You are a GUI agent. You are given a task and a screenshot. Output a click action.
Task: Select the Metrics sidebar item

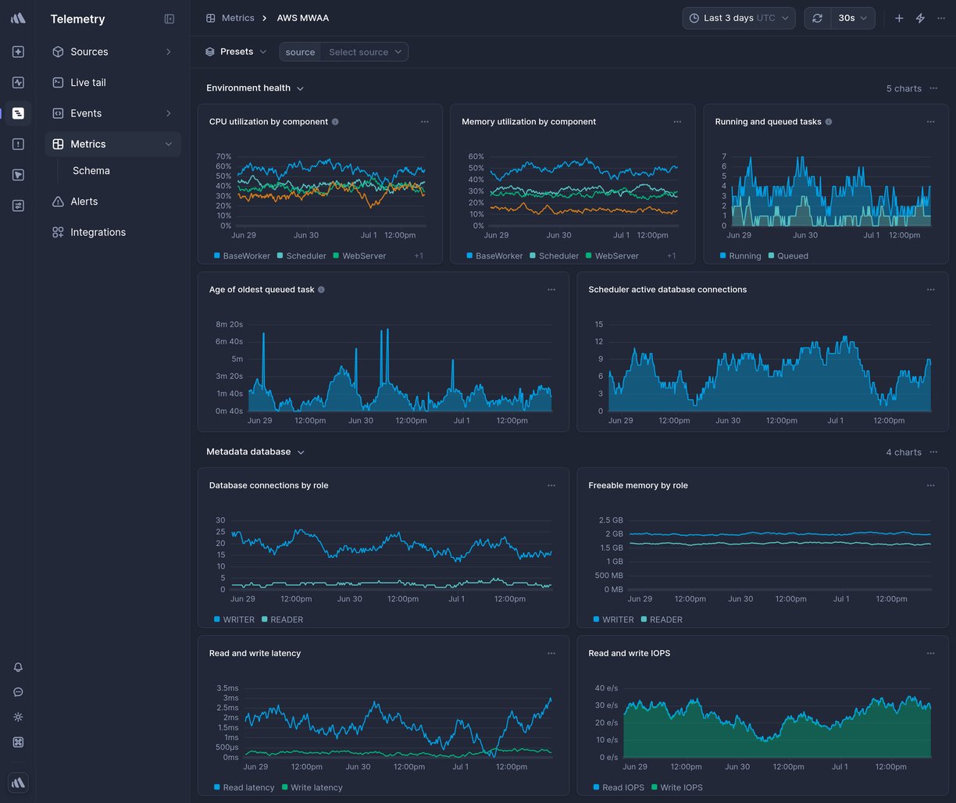113,144
